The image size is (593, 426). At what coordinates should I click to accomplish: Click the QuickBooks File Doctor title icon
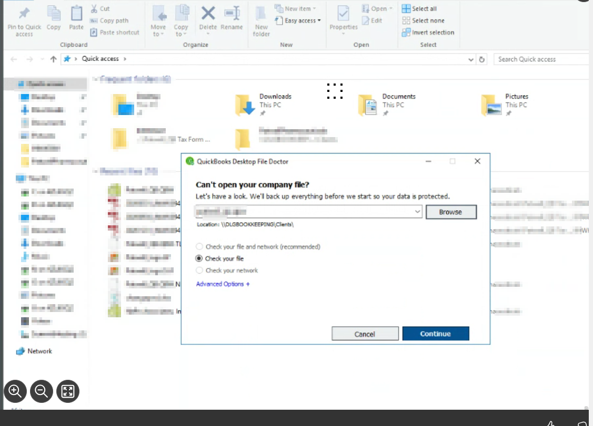point(190,161)
